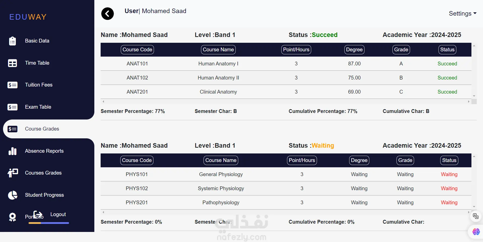Click the EDUWAY logo

[28, 17]
